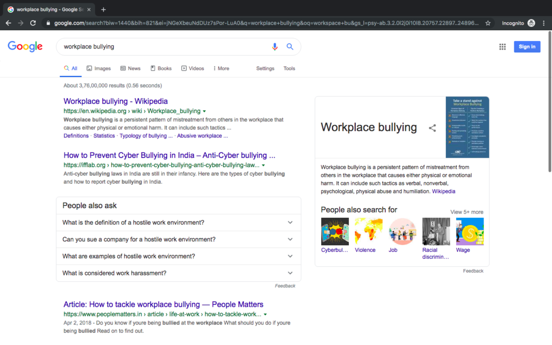Switch to the Videos tab
The width and height of the screenshot is (552, 345).
pos(192,68)
